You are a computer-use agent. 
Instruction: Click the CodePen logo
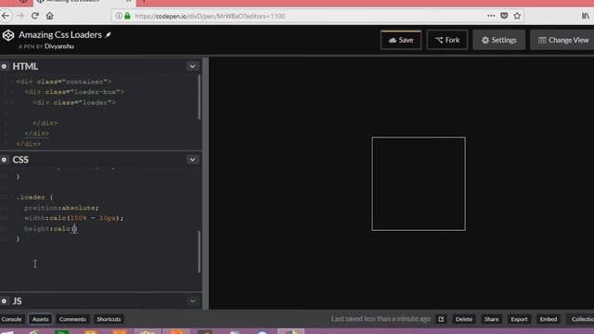tap(8, 35)
